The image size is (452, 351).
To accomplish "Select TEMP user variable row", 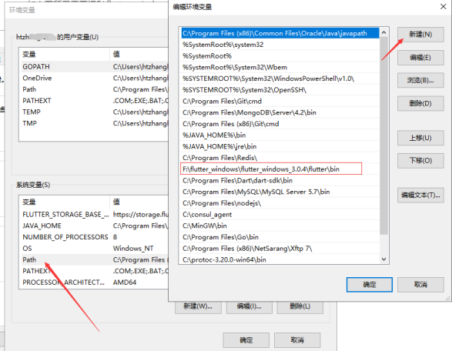I will pyautogui.click(x=94, y=112).
